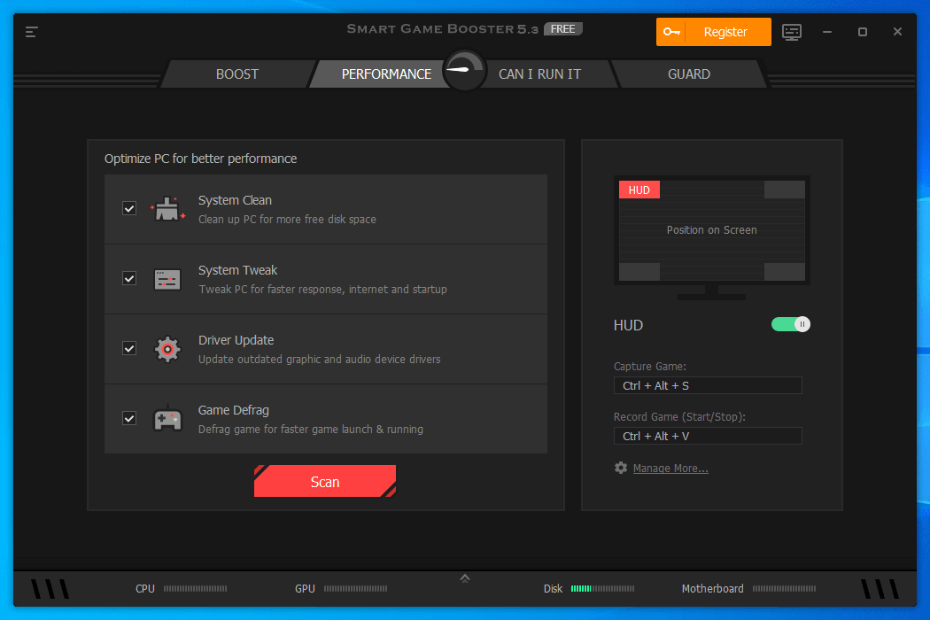Click the System Tweak icon
930x620 pixels.
coord(167,279)
